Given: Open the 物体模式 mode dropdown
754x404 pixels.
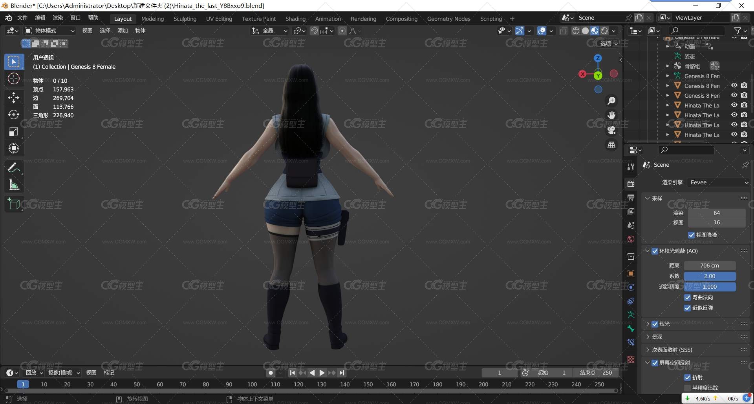Looking at the screenshot, I should 50,31.
